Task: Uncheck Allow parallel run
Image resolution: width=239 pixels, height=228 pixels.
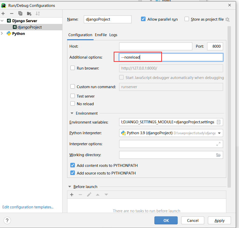Action: coord(143,19)
